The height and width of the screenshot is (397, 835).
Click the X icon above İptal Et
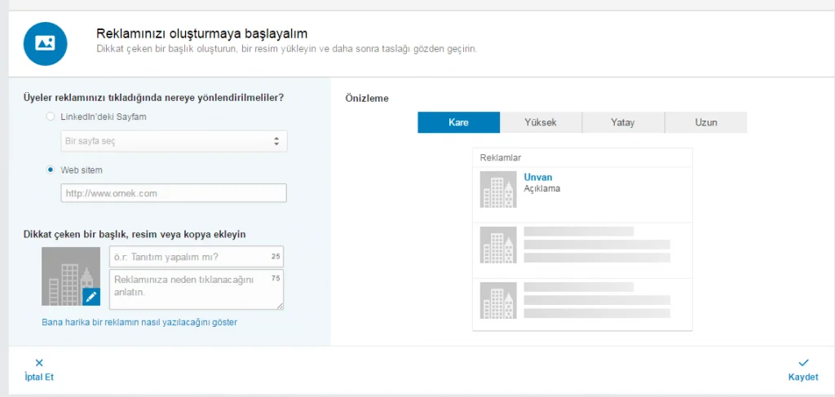(39, 363)
